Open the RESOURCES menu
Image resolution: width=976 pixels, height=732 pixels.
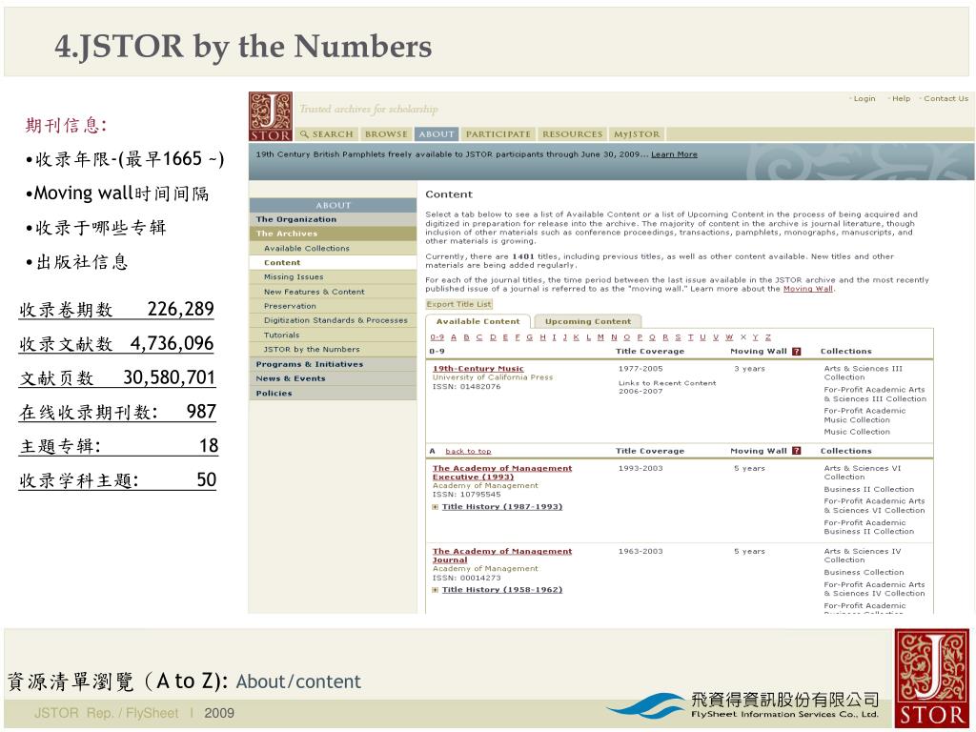[x=572, y=134]
